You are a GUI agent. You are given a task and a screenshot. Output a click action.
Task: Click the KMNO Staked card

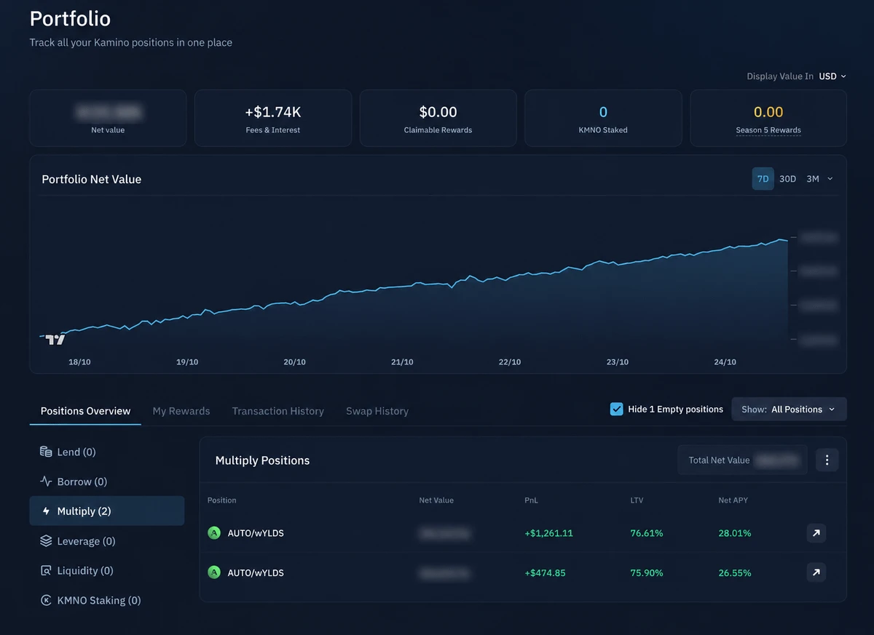point(603,118)
